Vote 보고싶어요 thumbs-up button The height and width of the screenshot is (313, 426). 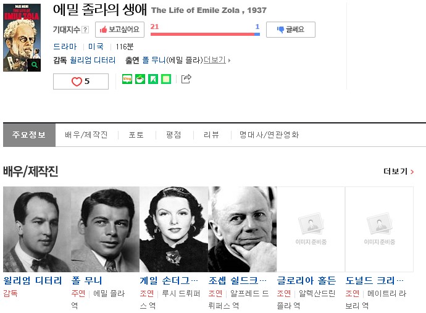(120, 30)
